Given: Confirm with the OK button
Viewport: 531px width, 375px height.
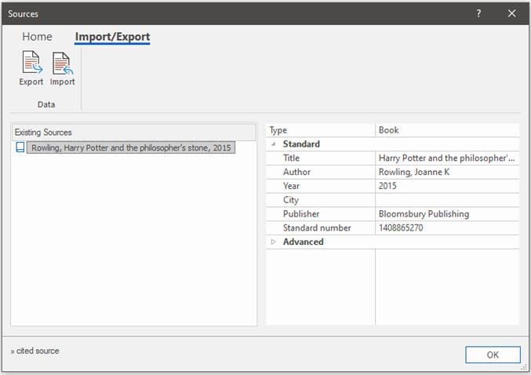Looking at the screenshot, I should [493, 355].
